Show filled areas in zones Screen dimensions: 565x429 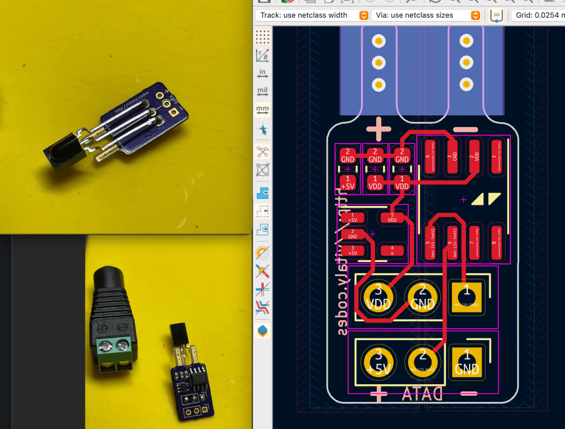coord(263,192)
